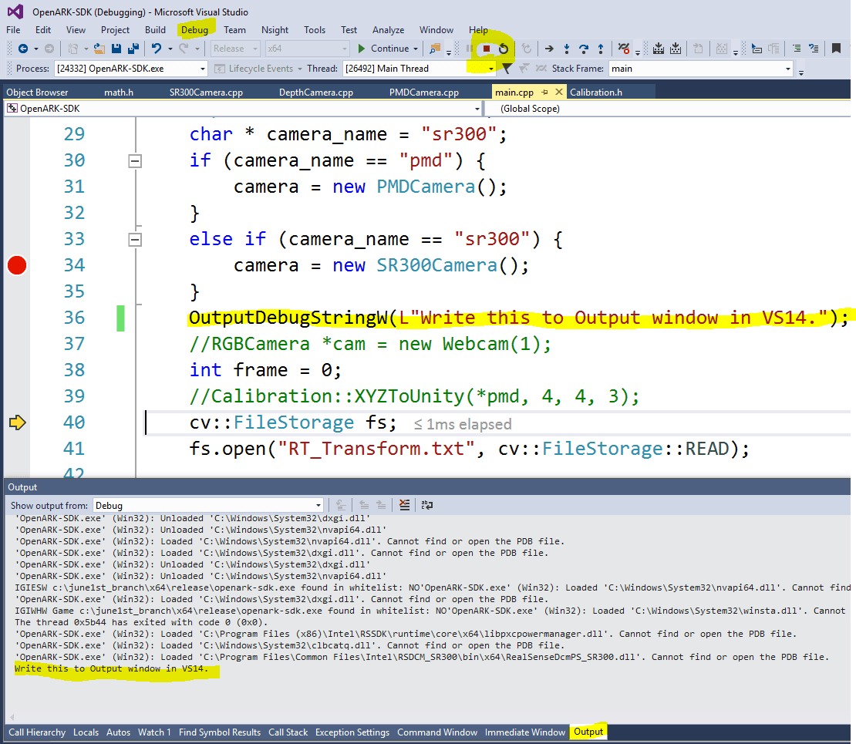Toggle a bookmark with the bookmark icon

click(x=836, y=49)
